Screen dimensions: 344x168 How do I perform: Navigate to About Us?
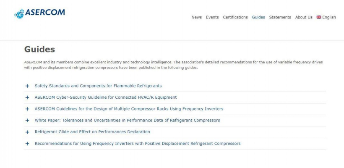point(304,17)
